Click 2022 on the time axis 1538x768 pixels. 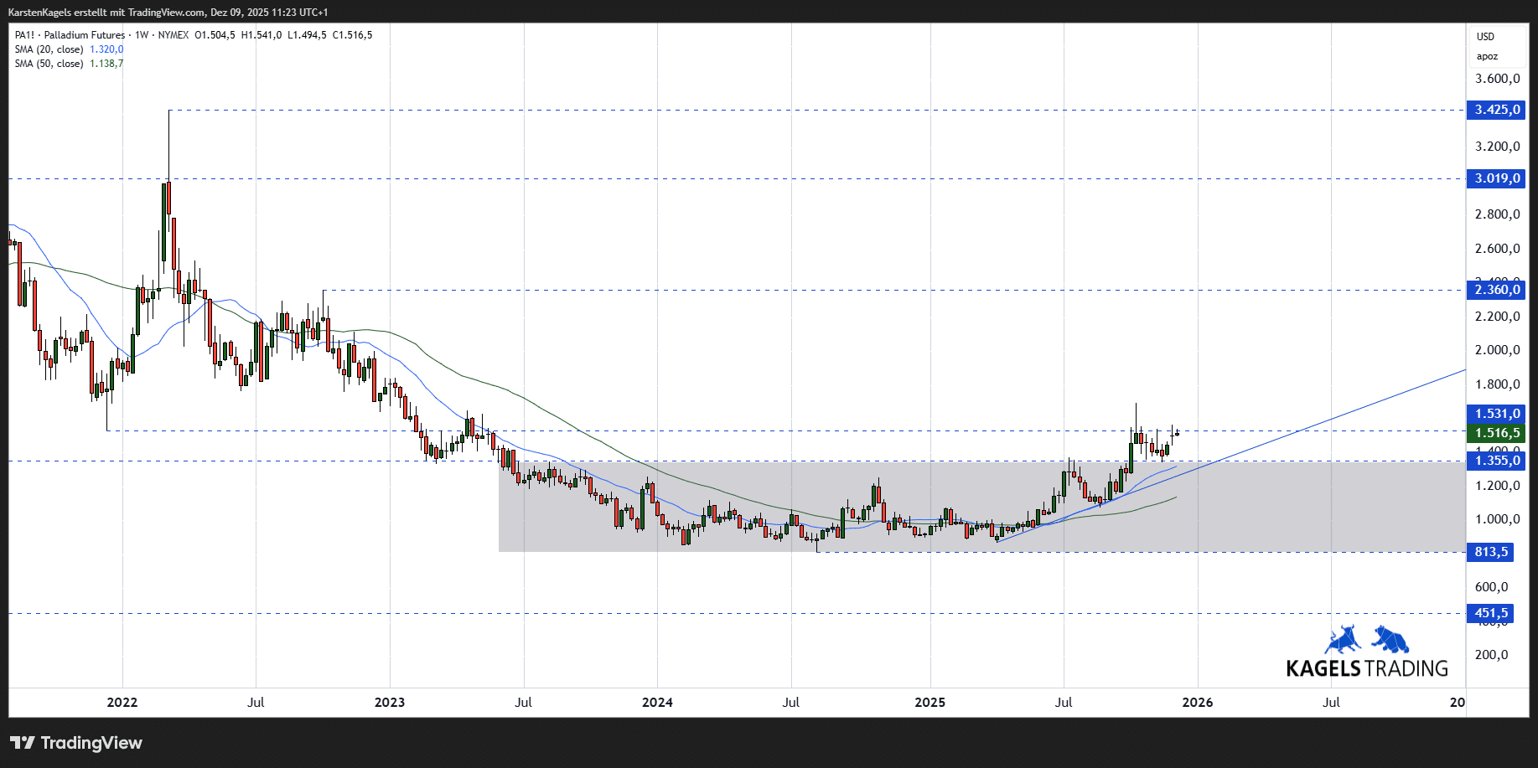coord(122,704)
